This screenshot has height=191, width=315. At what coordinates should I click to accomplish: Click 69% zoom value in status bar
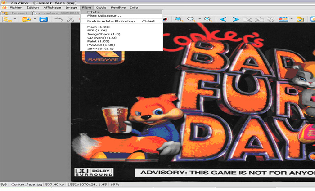click(115, 184)
